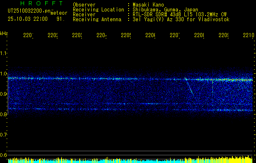
Task: Select the RTL-SDR SDR# 43dB receiver description
Action: [x=179, y=15]
